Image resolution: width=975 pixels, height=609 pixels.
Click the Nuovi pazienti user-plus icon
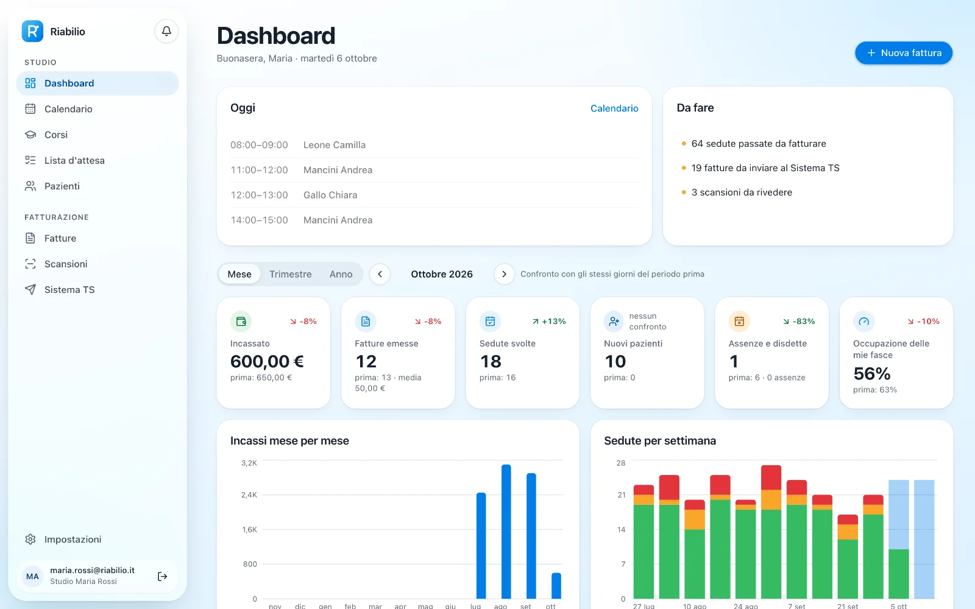tap(614, 321)
